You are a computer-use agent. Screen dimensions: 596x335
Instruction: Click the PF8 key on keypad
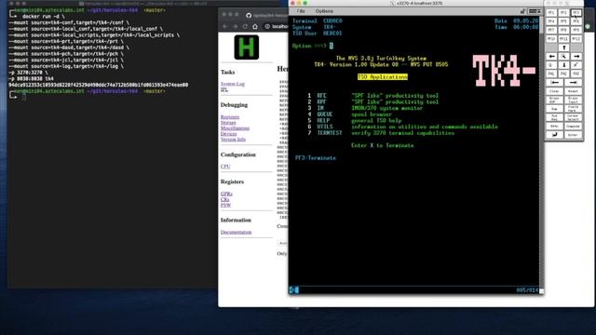[564, 30]
